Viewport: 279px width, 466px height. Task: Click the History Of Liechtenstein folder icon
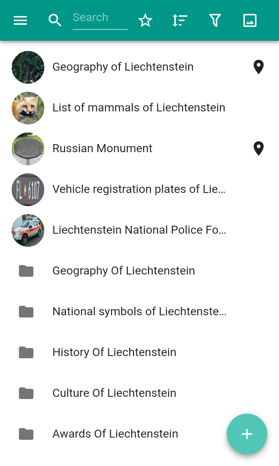pos(26,352)
